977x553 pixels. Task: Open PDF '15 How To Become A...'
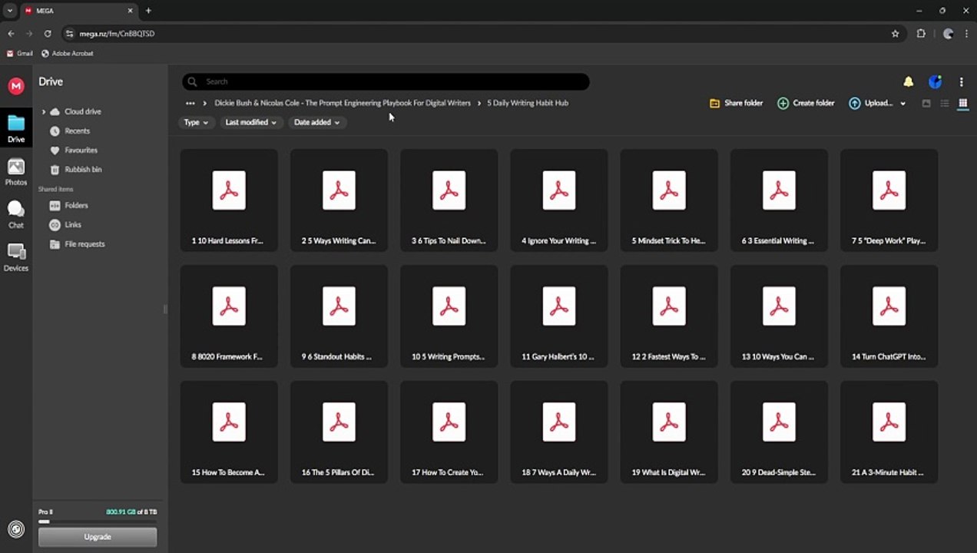229,432
